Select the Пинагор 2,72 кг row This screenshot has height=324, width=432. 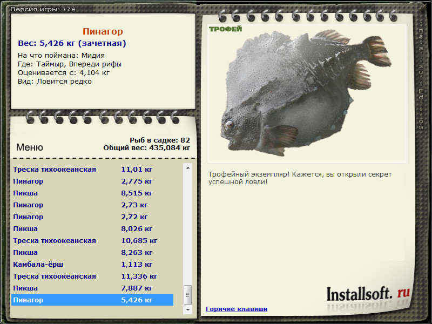pyautogui.click(x=92, y=217)
